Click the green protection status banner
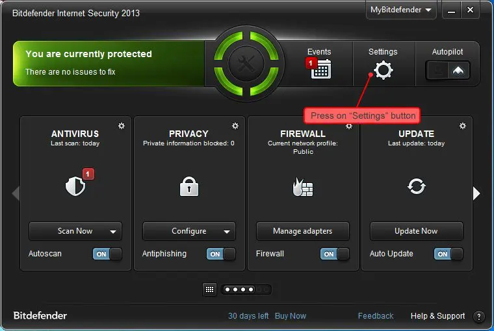Screen dimensions: 494x331 pos(109,63)
